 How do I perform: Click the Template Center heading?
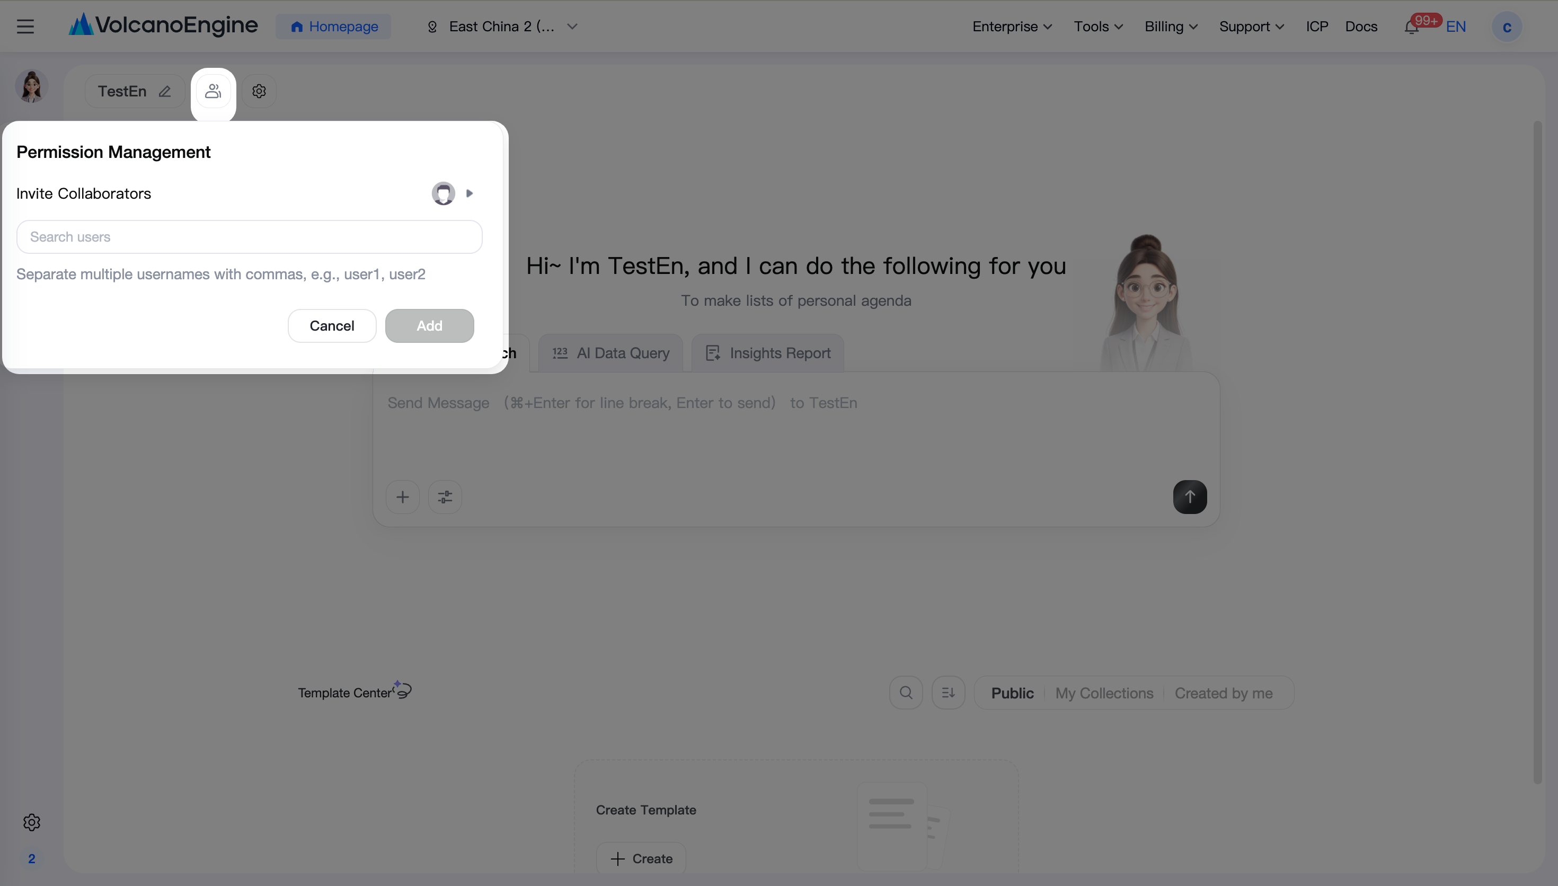point(345,693)
